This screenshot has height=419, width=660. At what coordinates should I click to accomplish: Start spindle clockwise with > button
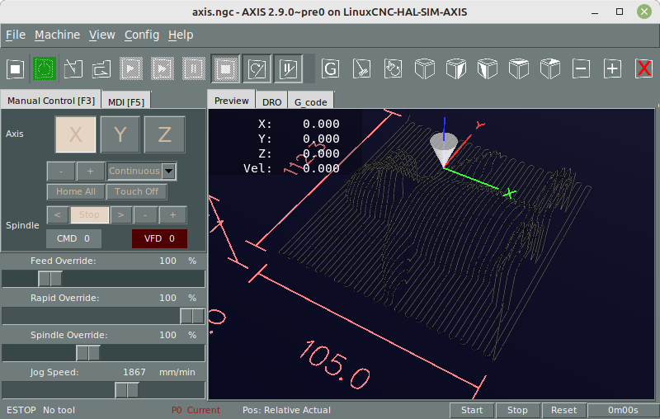pos(120,215)
